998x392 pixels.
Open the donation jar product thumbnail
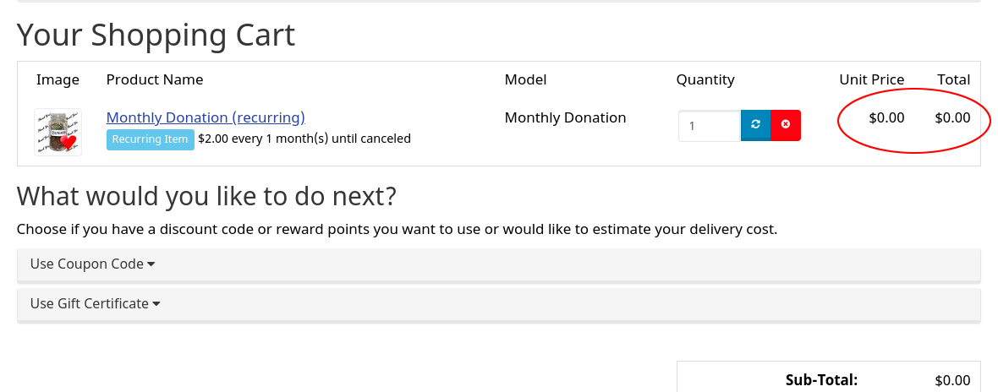click(x=58, y=132)
